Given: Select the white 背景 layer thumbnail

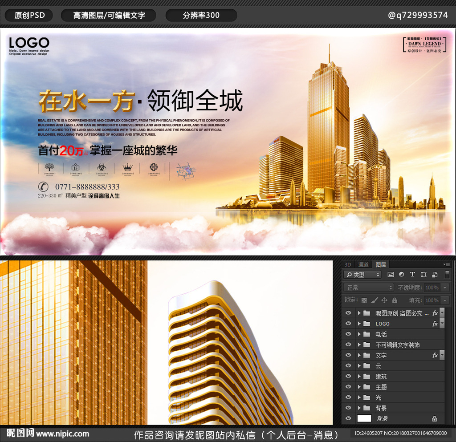Looking at the screenshot, I should click(x=364, y=418).
